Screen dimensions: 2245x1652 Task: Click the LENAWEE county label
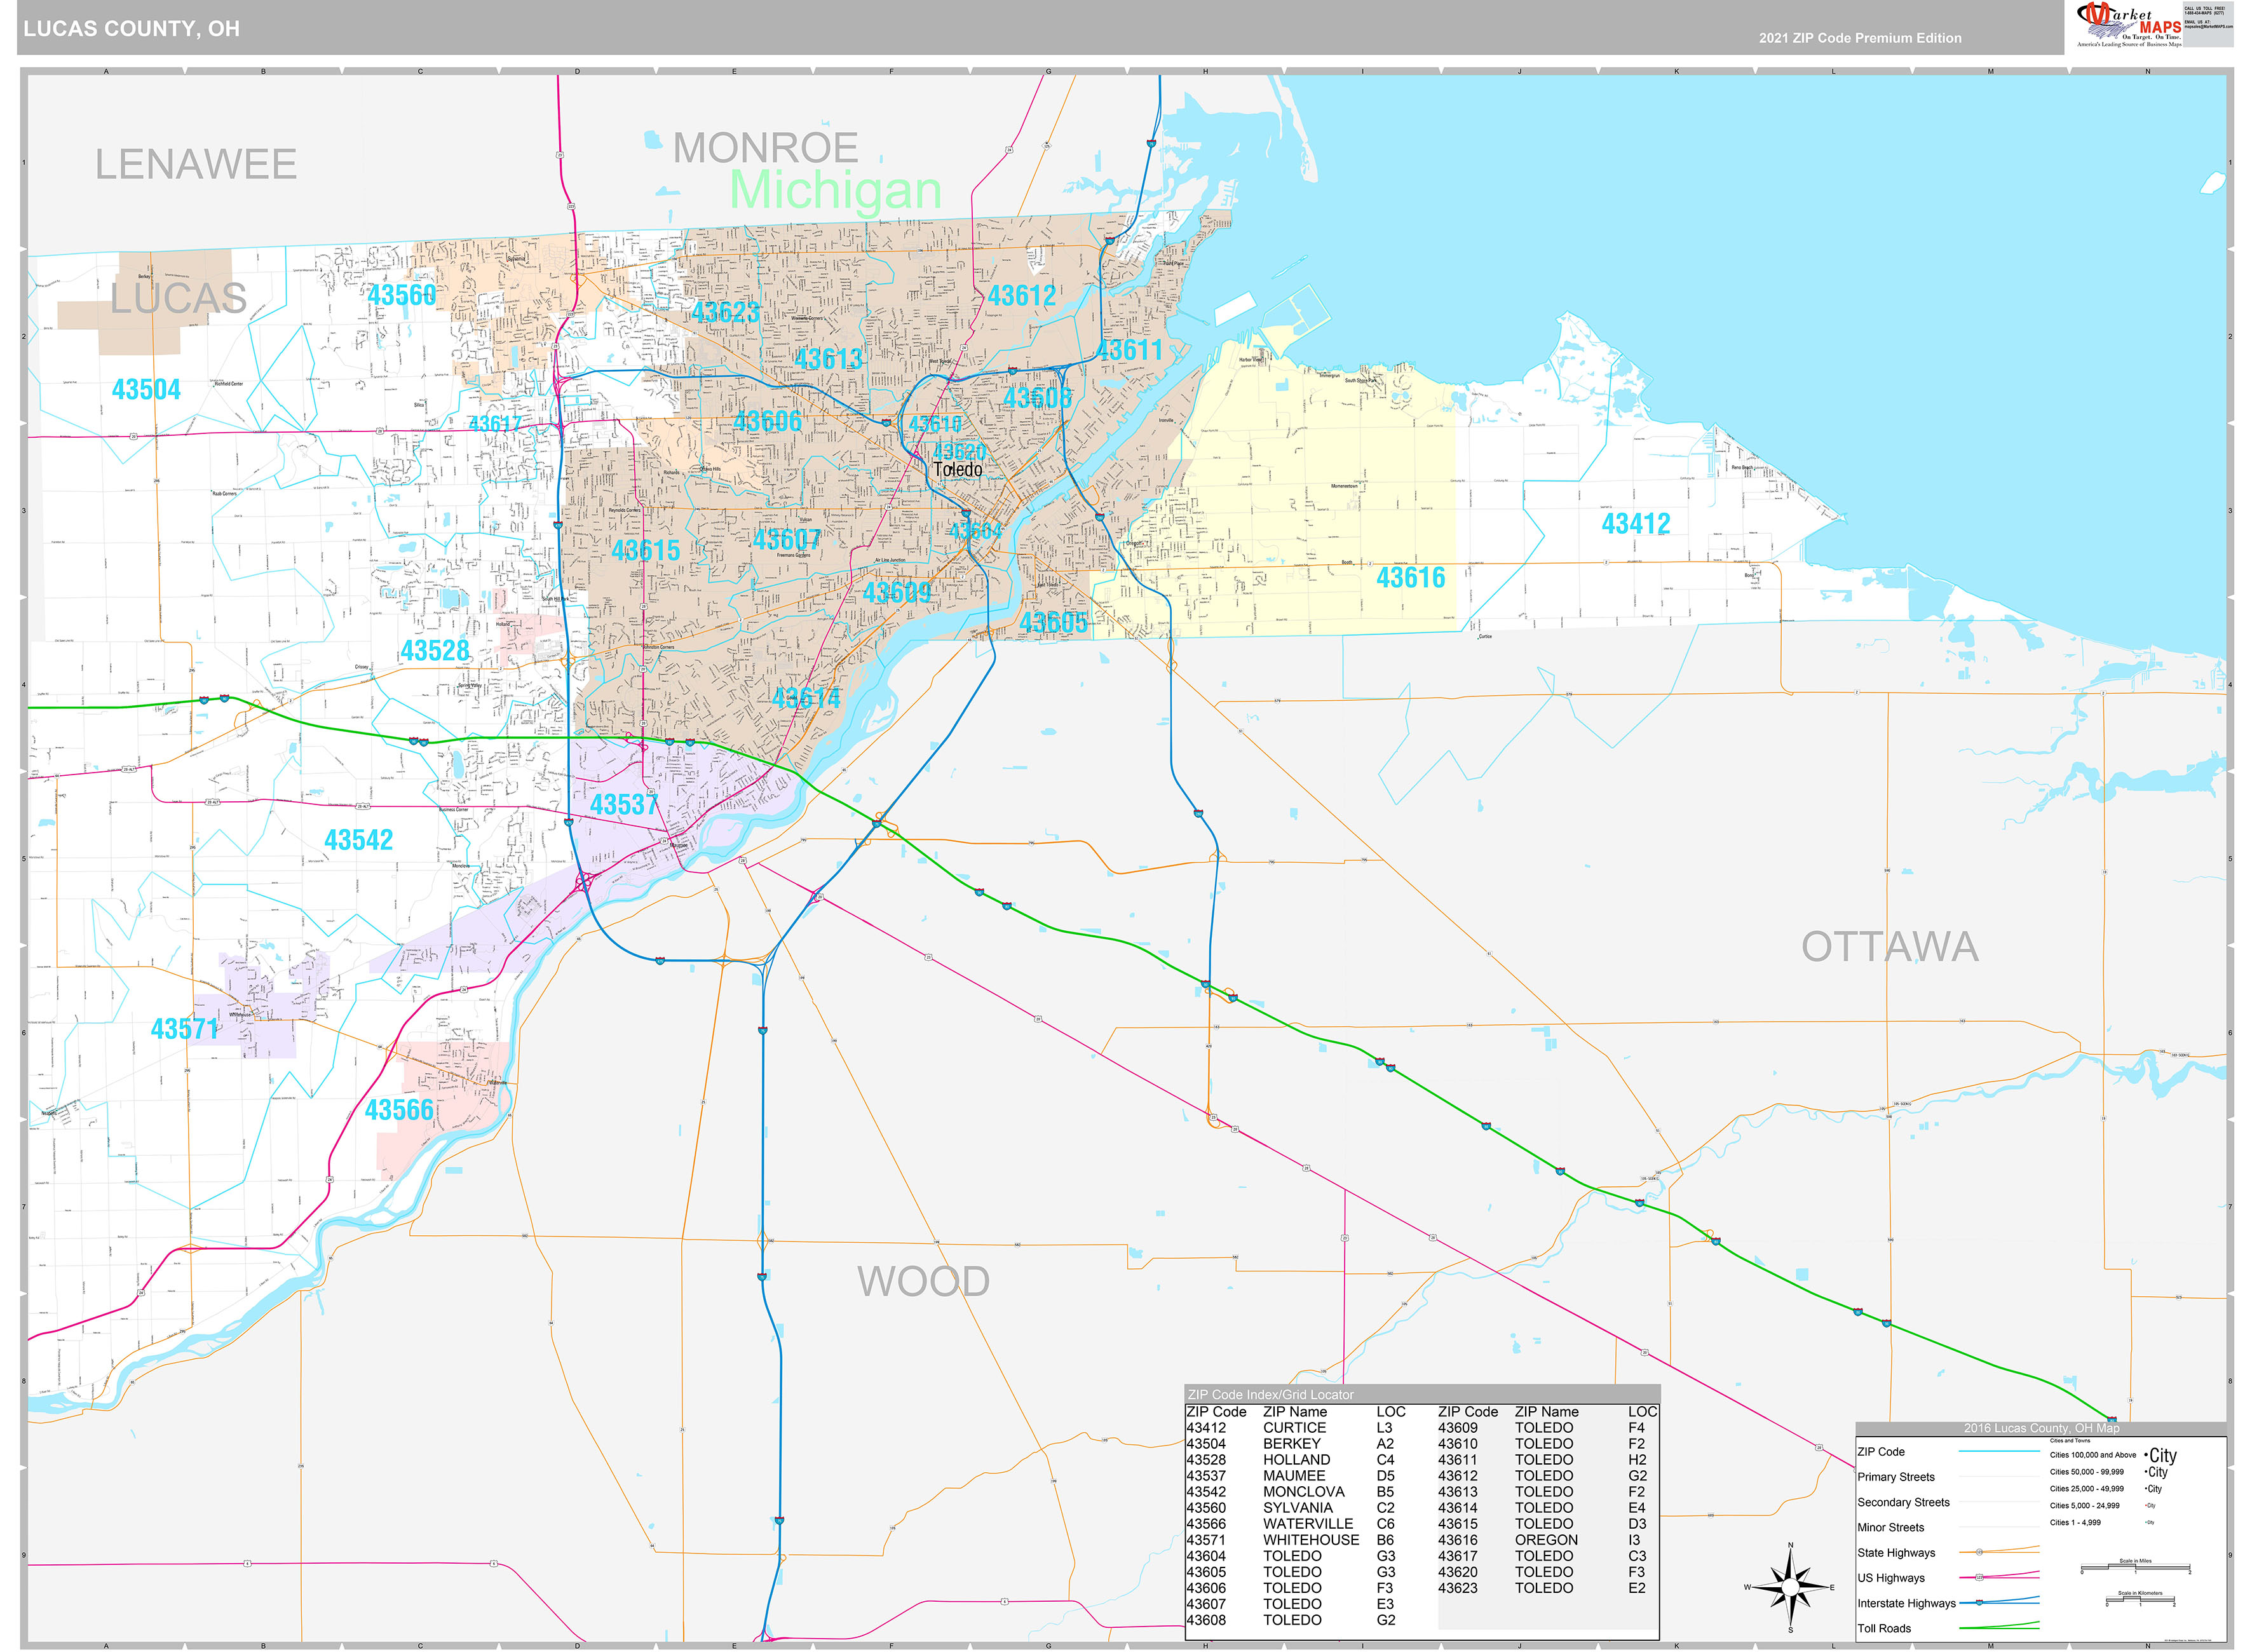(196, 164)
